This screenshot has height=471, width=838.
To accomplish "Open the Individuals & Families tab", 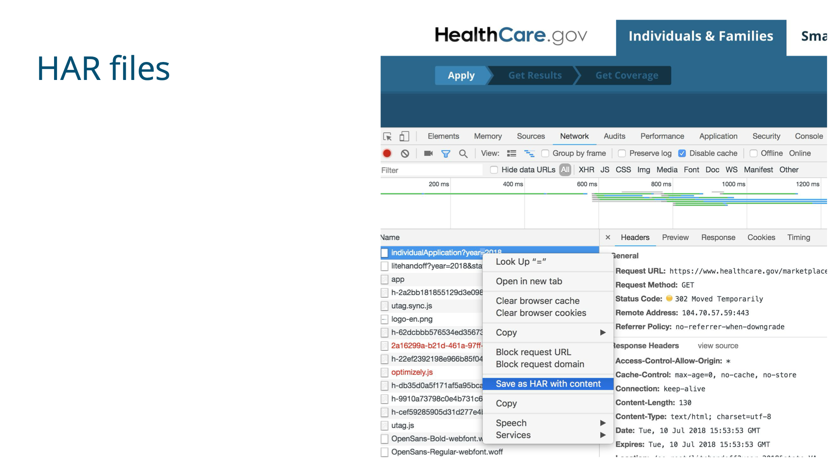I will point(701,37).
